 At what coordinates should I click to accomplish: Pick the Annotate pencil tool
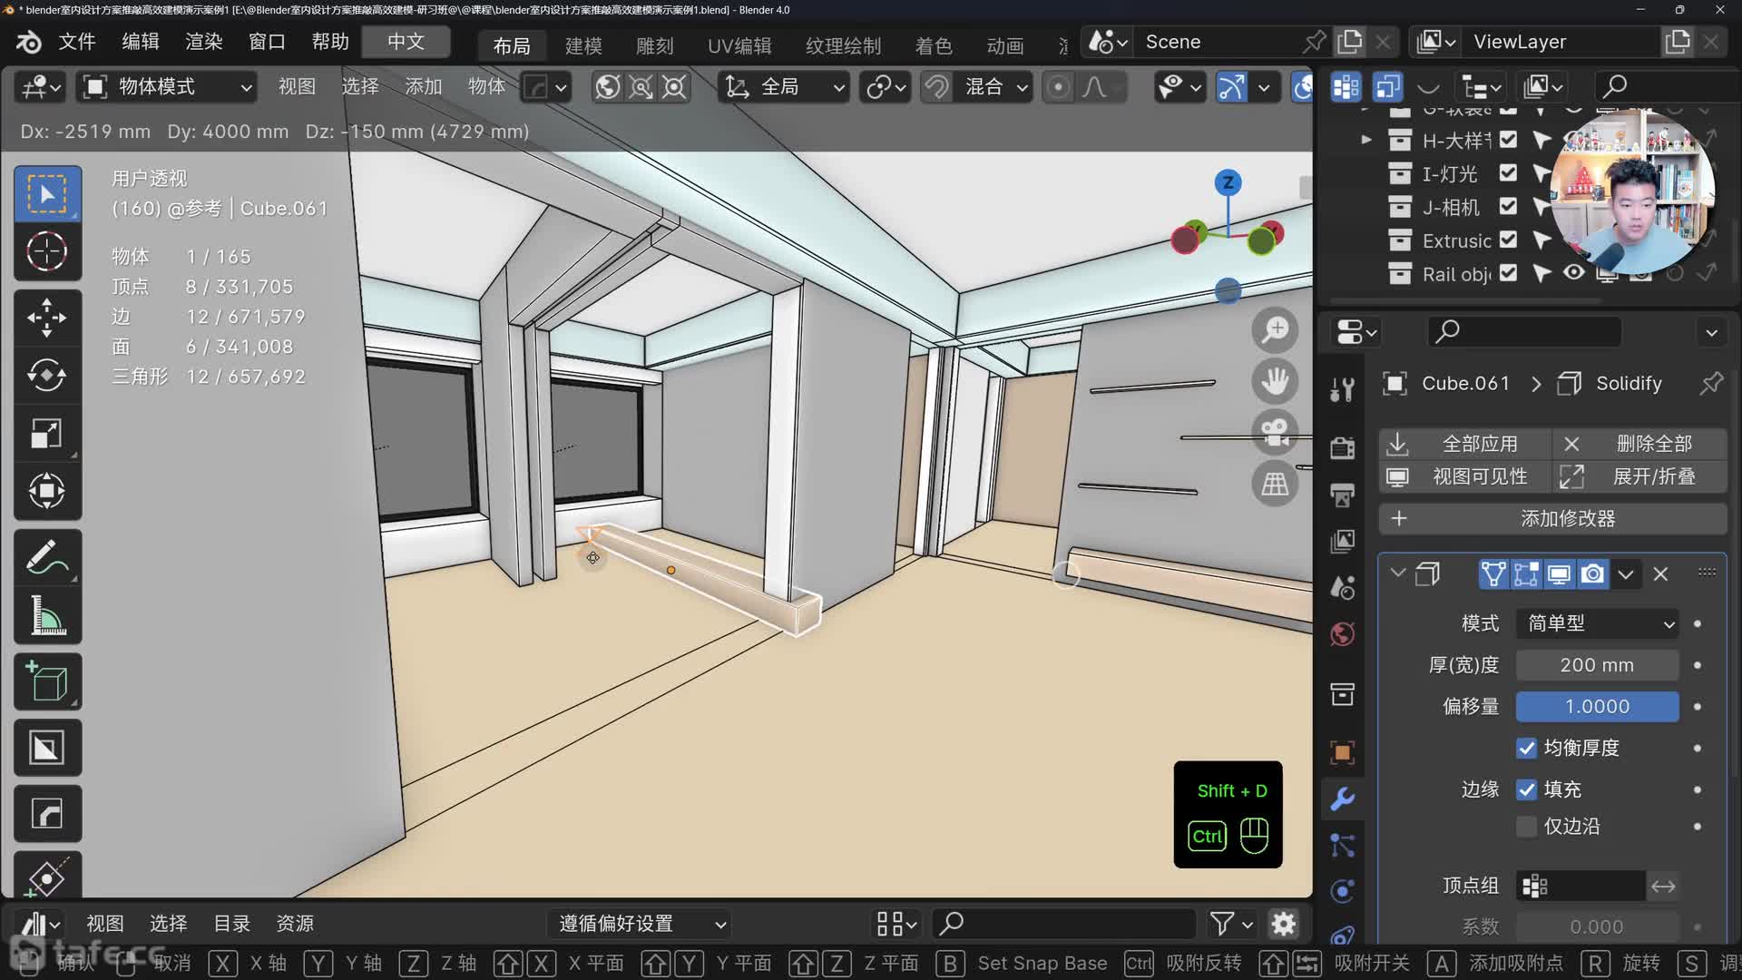pos(46,557)
